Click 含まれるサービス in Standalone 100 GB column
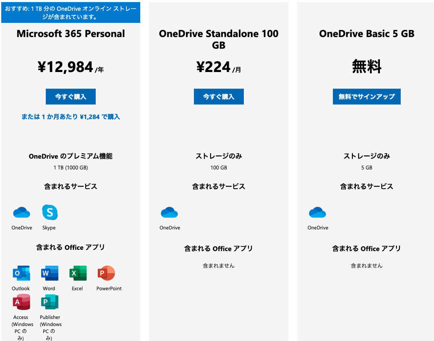 [x=218, y=187]
